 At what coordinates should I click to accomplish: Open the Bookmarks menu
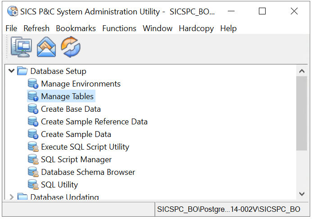click(x=76, y=28)
